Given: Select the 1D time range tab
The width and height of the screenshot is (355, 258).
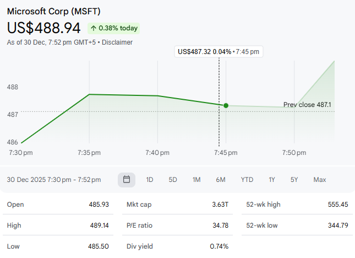Looking at the screenshot, I should click(x=150, y=180).
